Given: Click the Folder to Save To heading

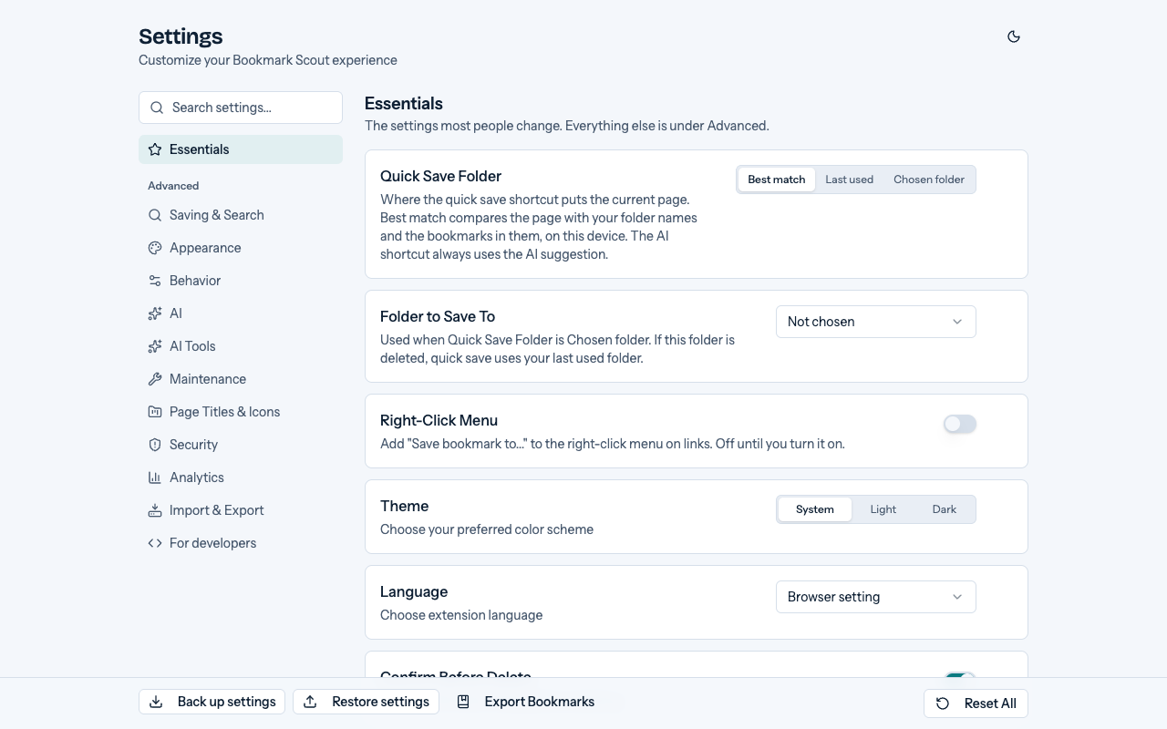Looking at the screenshot, I should [x=438, y=316].
